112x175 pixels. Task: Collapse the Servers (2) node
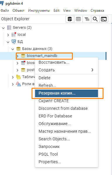pyautogui.click(x=3, y=28)
